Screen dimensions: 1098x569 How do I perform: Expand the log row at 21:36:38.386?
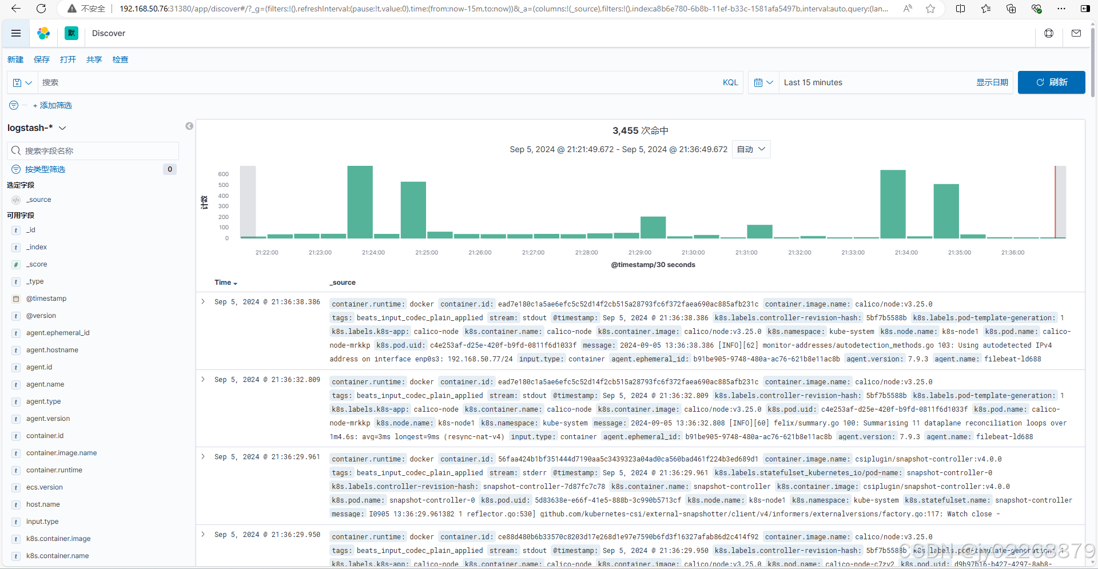[203, 301]
